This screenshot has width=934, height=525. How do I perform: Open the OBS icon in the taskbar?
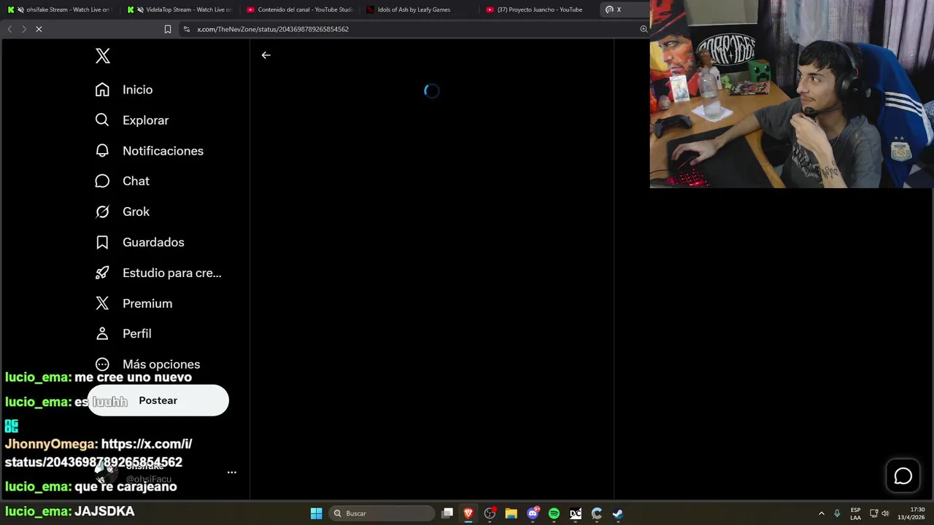pyautogui.click(x=490, y=513)
